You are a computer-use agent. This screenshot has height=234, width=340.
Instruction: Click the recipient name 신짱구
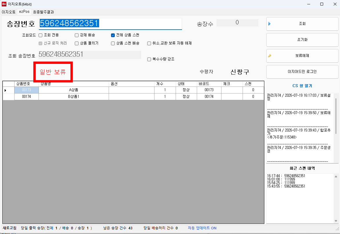coord(240,72)
